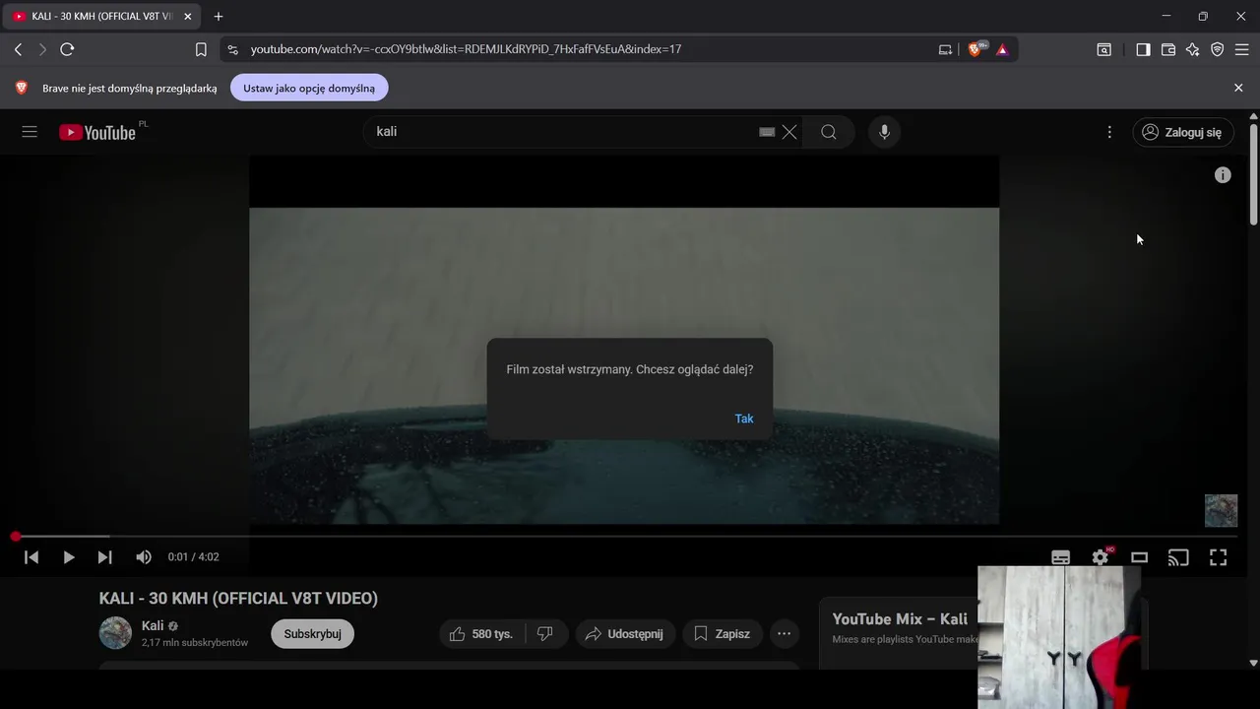
Task: Open find-in-page icon in toolbar
Action: point(1104,49)
